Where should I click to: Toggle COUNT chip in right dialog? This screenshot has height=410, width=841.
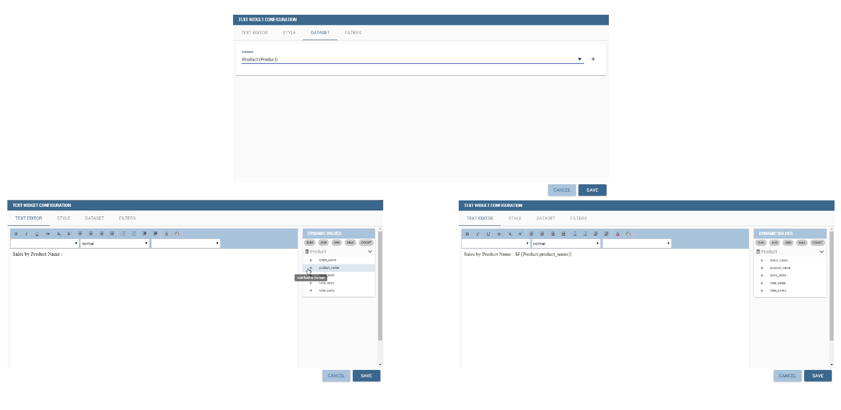point(818,243)
